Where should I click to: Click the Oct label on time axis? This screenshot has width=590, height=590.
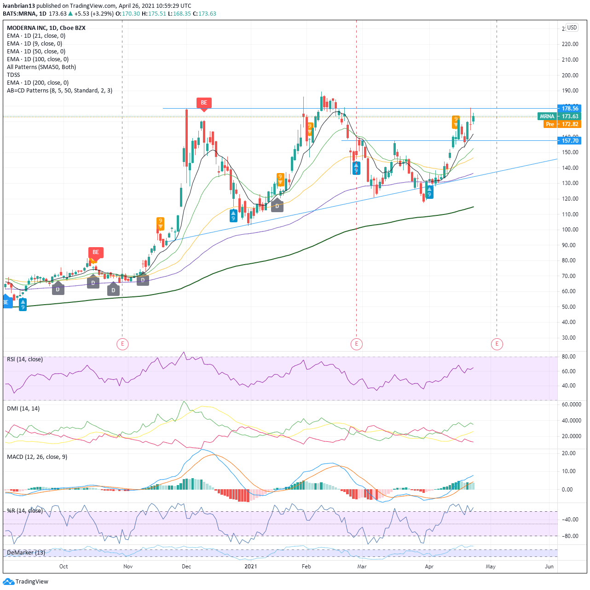pos(64,567)
